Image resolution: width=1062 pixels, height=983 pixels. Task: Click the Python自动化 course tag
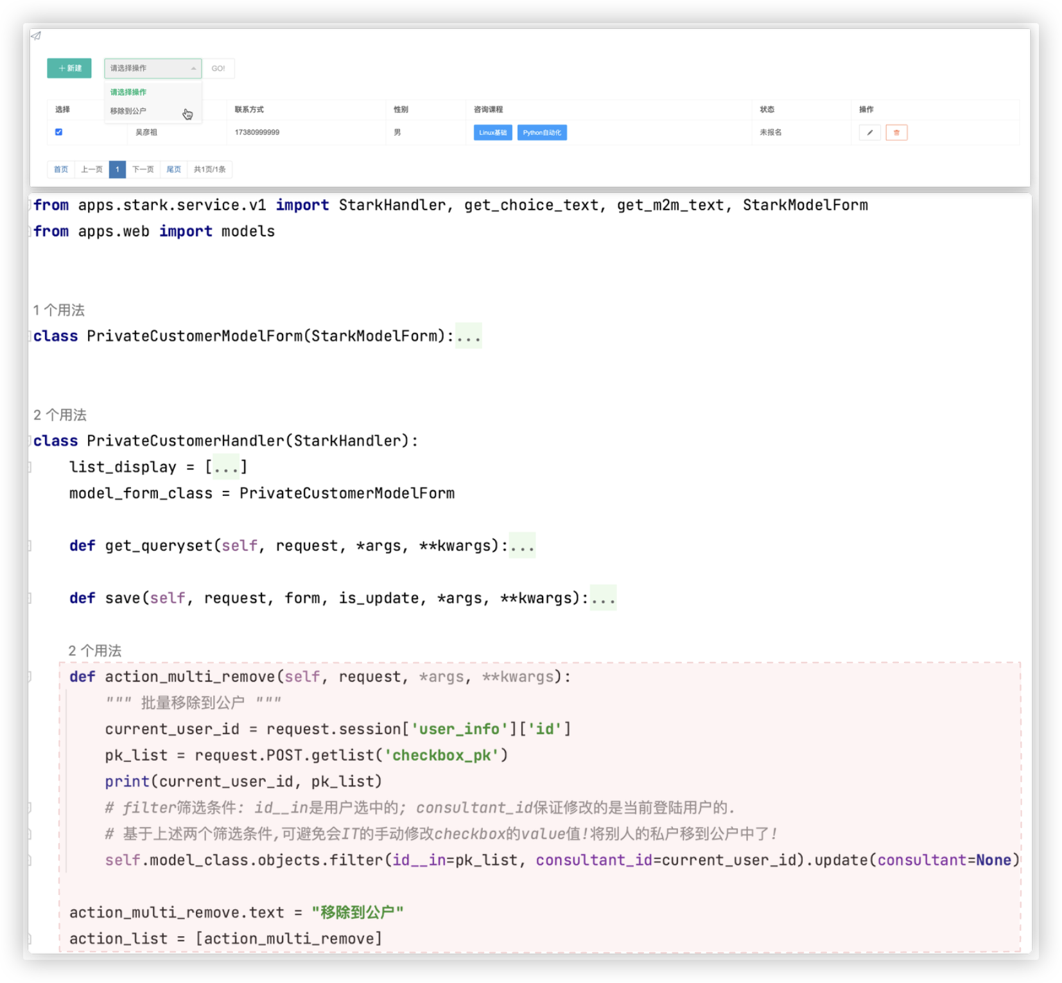coord(541,132)
